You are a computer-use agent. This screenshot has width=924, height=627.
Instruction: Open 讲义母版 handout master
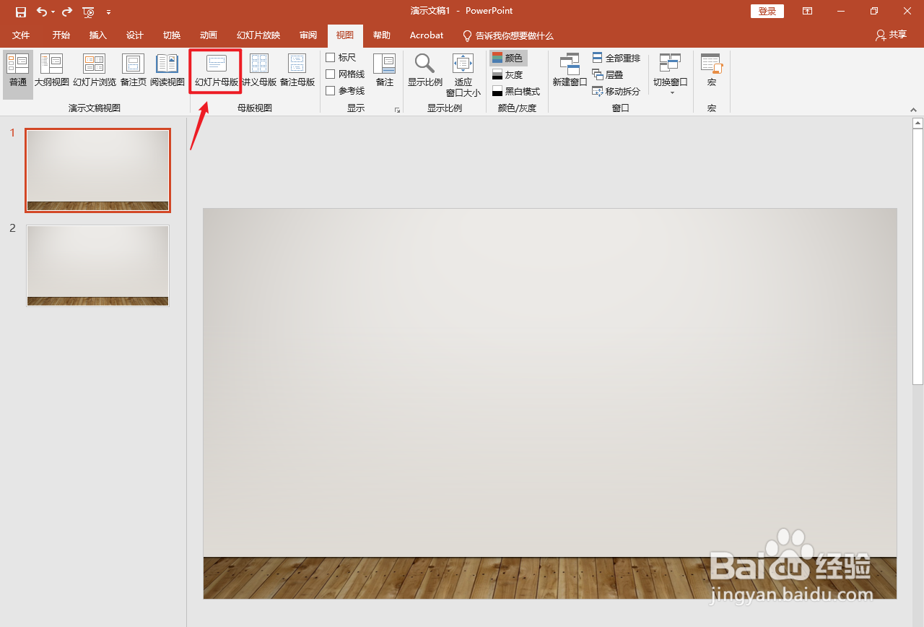pyautogui.click(x=259, y=72)
